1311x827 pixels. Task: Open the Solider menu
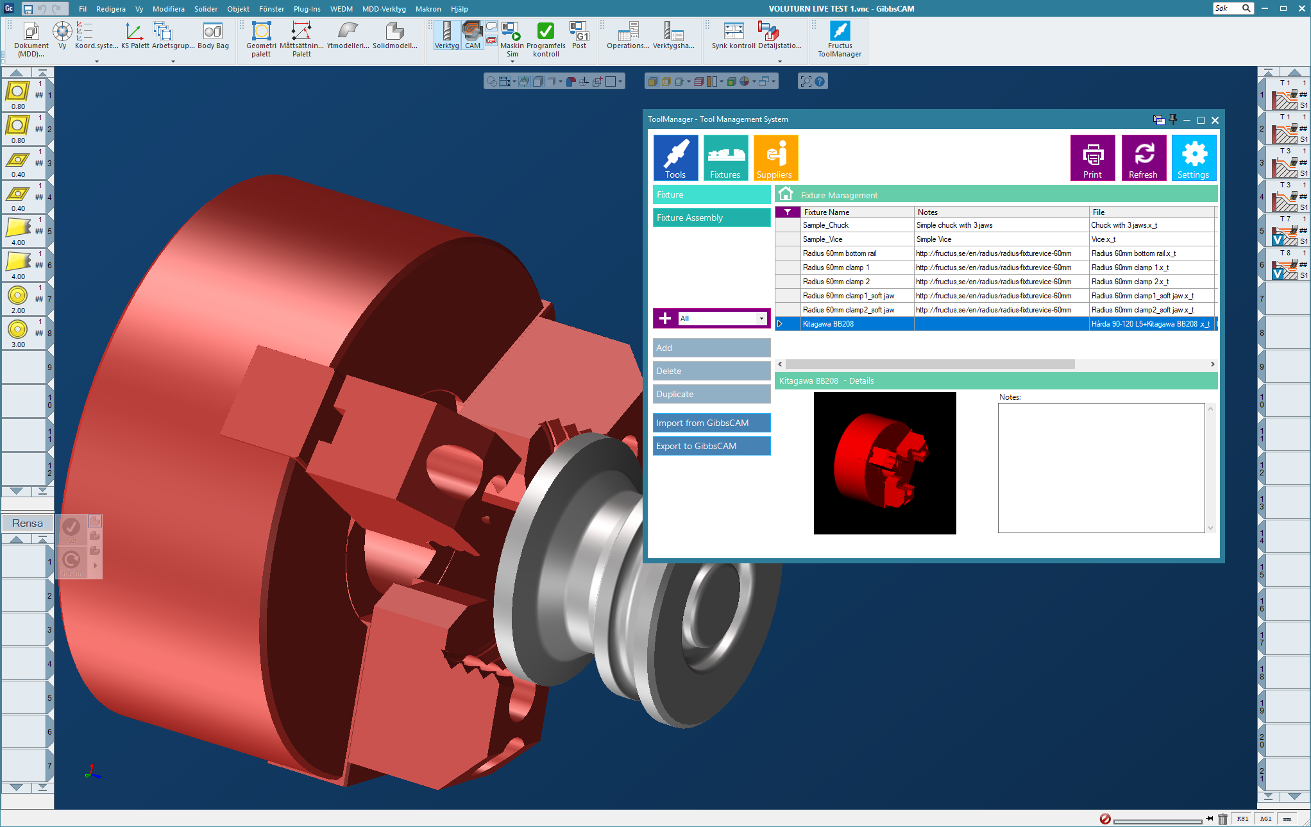pos(206,9)
